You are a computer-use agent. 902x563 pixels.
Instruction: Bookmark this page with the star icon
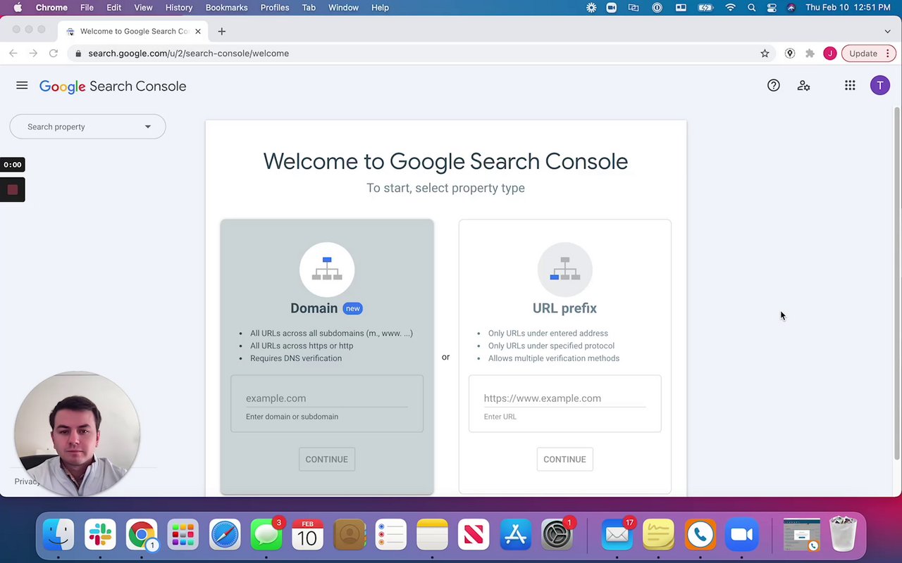765,53
